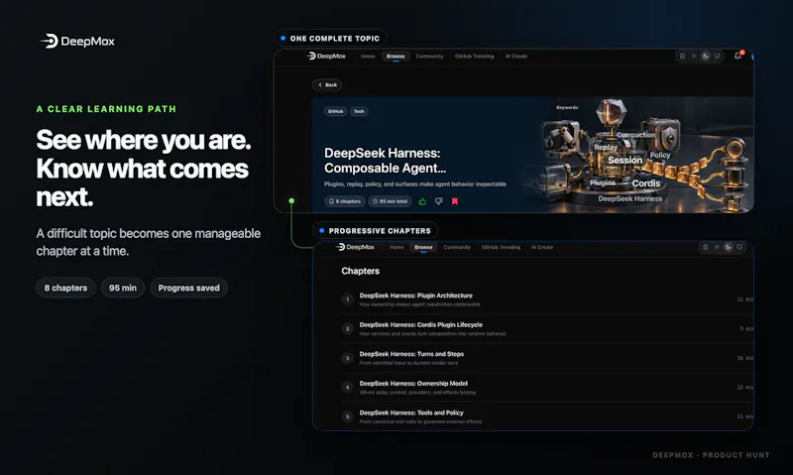Click the '8 chapters' chip on the topic card
Screen dimensions: 793x475
(345, 201)
